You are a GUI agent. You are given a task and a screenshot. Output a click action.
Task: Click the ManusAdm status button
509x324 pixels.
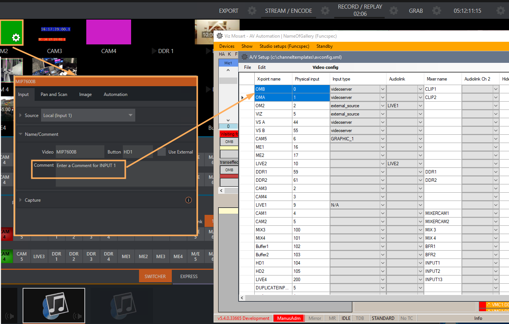coord(289,318)
